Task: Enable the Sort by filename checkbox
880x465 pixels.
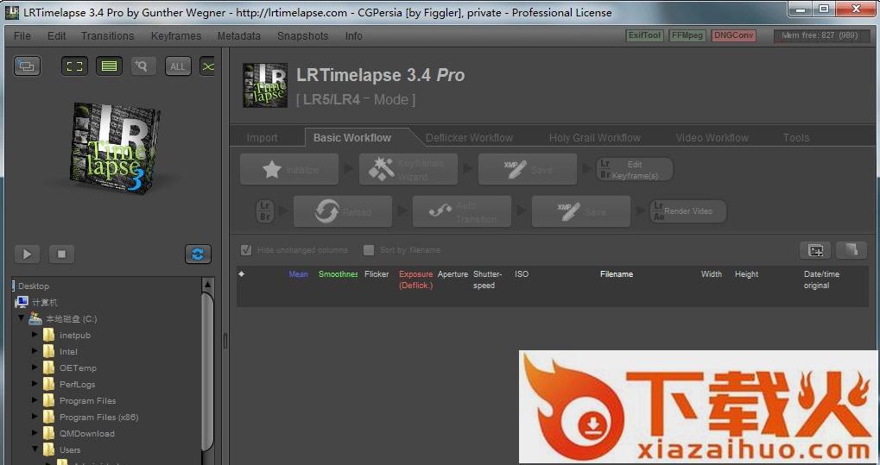Action: tap(369, 250)
